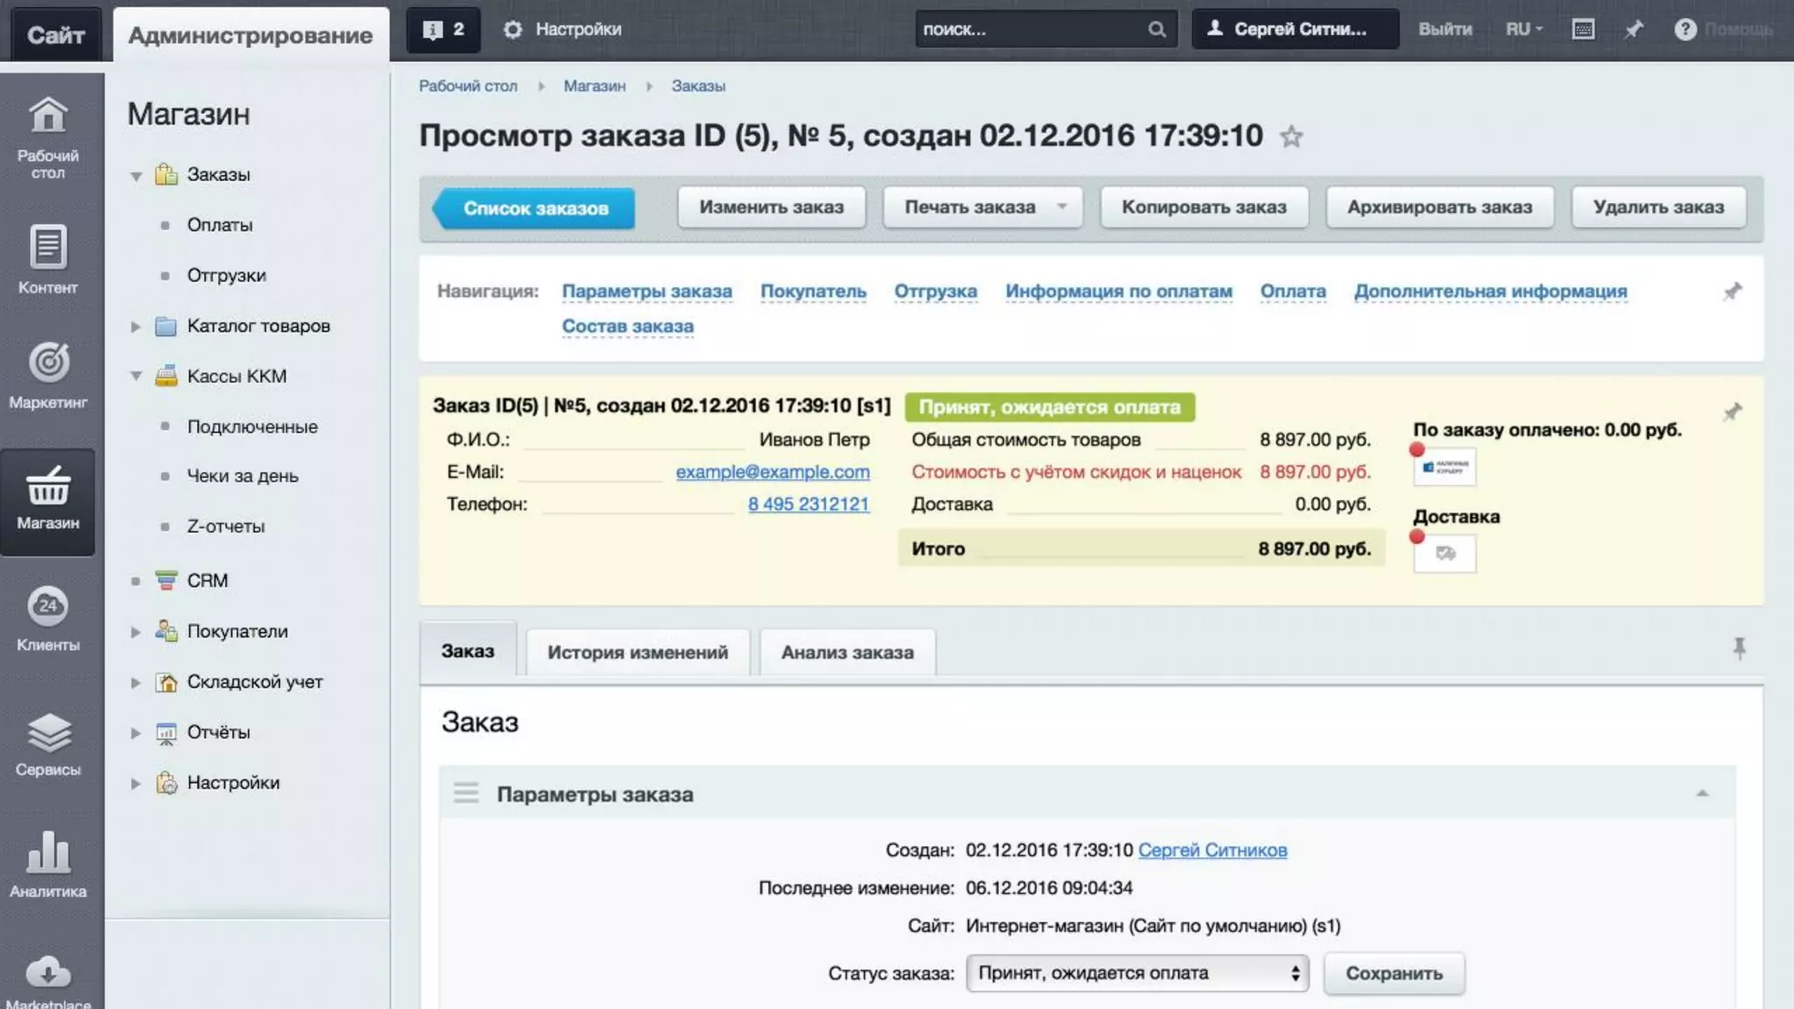Viewport: 1794px width, 1009px height.
Task: Switch to the Order analysis tab
Action: point(847,653)
